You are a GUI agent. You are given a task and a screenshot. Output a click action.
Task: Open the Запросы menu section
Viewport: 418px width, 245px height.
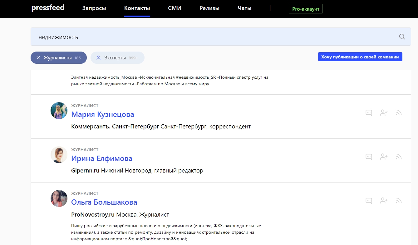click(x=94, y=8)
